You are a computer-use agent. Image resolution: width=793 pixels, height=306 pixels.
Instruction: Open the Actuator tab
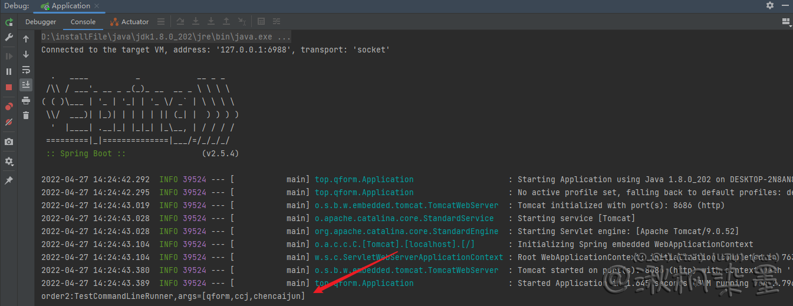click(x=129, y=22)
